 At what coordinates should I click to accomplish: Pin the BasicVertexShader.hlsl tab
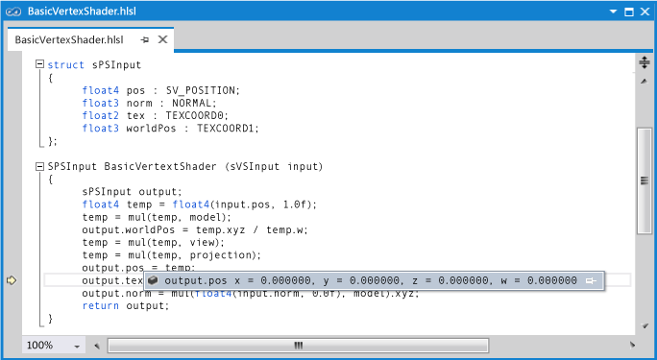pos(145,39)
